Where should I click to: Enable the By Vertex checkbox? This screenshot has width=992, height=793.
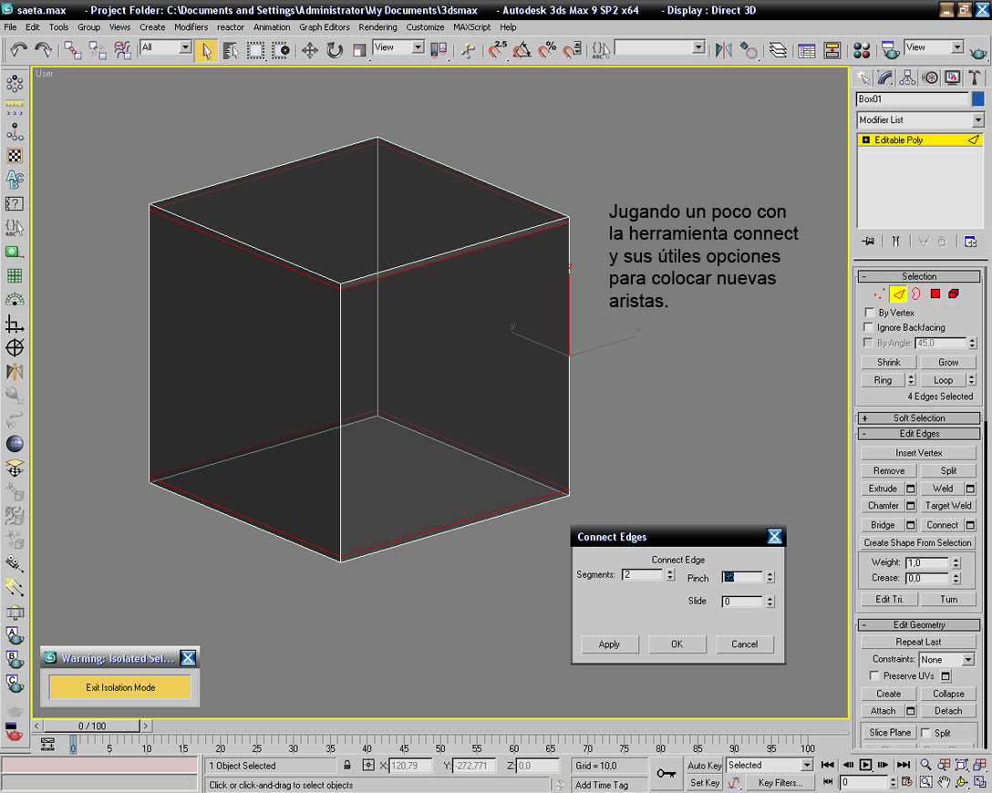[x=869, y=313]
